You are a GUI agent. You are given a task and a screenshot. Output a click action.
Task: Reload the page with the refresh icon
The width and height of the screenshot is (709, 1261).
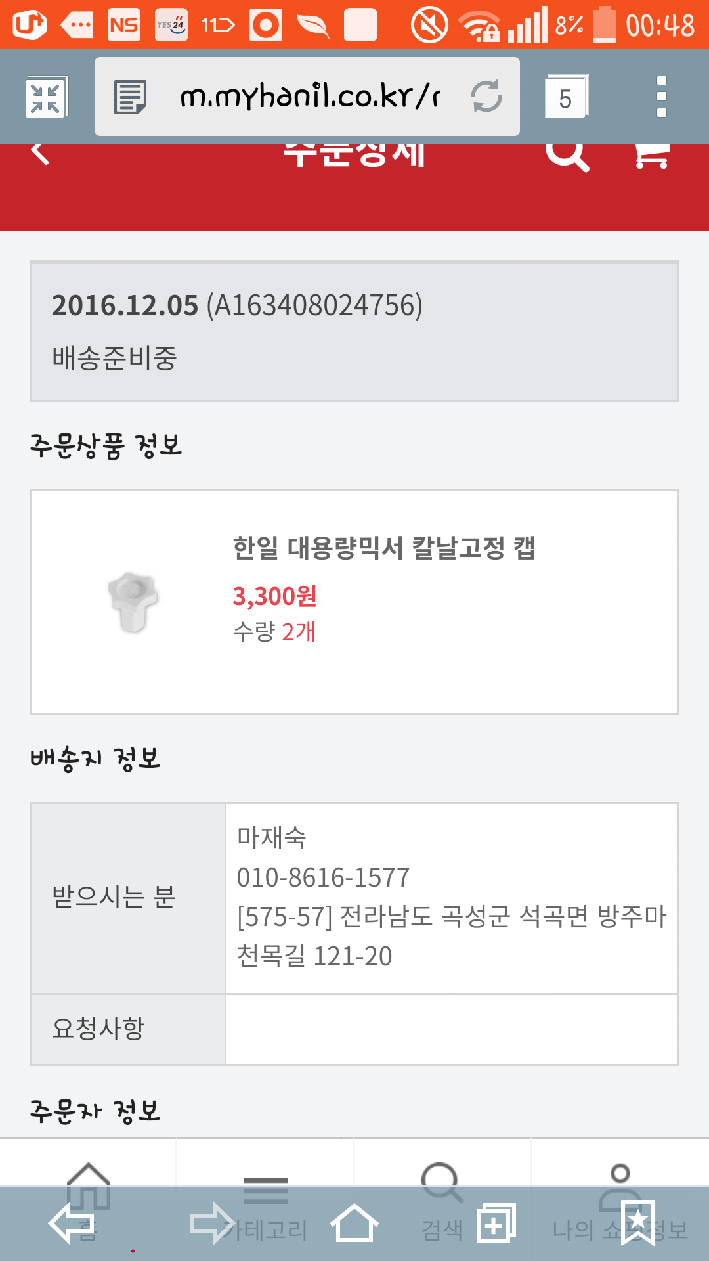tap(486, 97)
